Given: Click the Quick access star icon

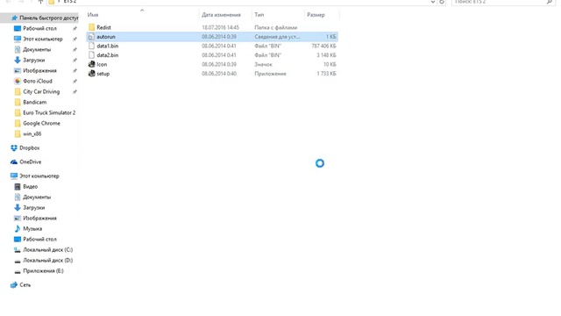Looking at the screenshot, I should click(x=14, y=18).
